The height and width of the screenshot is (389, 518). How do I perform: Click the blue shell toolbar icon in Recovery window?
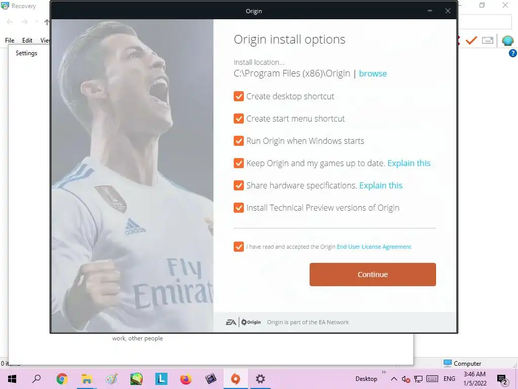coord(508,41)
